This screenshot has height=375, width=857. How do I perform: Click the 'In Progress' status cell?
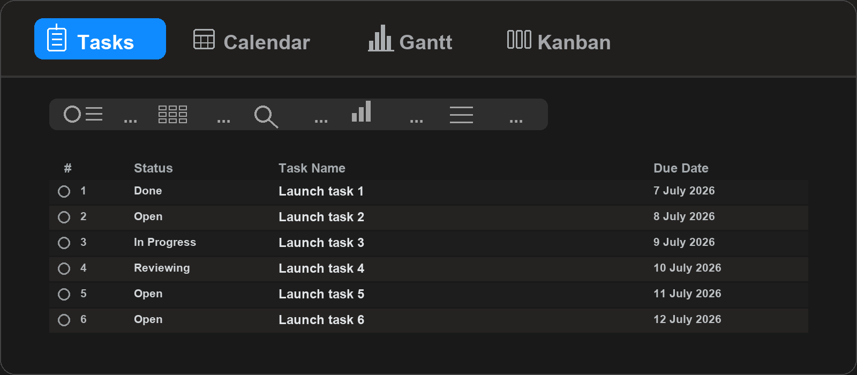click(x=165, y=242)
